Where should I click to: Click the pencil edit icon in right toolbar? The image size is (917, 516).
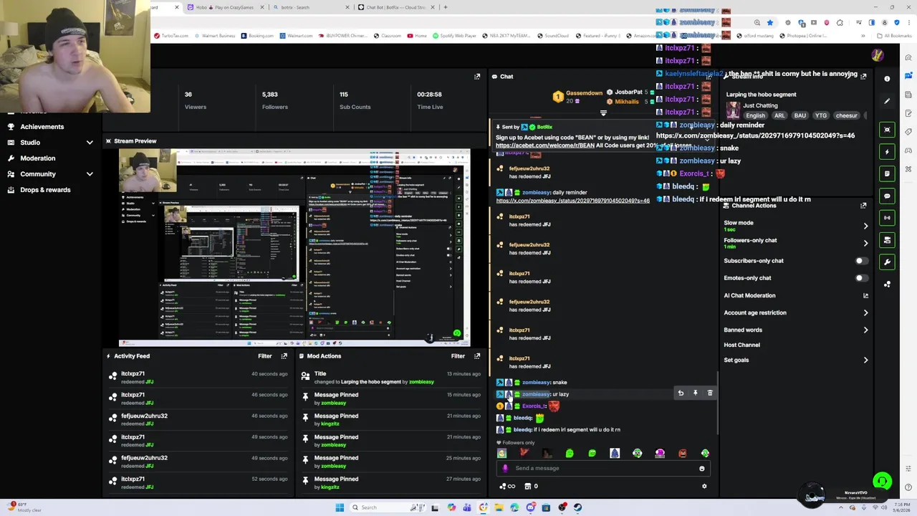pos(887,101)
